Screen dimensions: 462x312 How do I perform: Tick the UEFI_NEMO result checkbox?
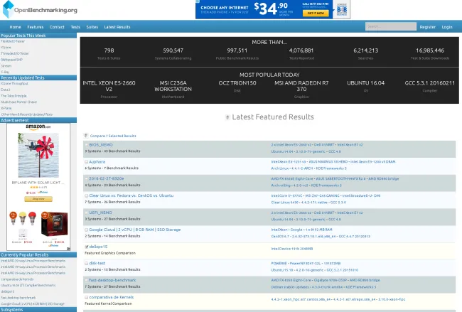point(86,213)
